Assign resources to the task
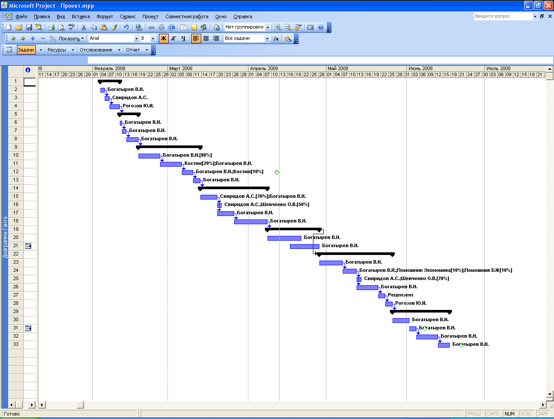Screen dimensions: 554x419 point(204,27)
